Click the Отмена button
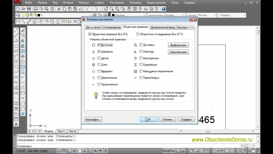Viewport: 273px width, 154px height. tap(167, 119)
